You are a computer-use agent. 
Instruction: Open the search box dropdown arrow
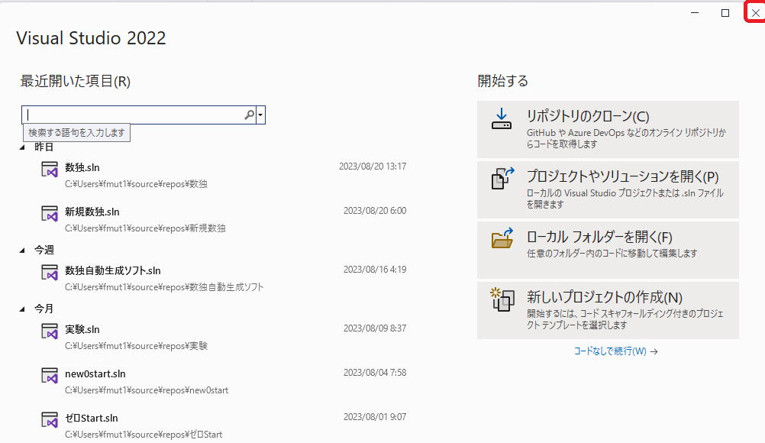[x=260, y=115]
